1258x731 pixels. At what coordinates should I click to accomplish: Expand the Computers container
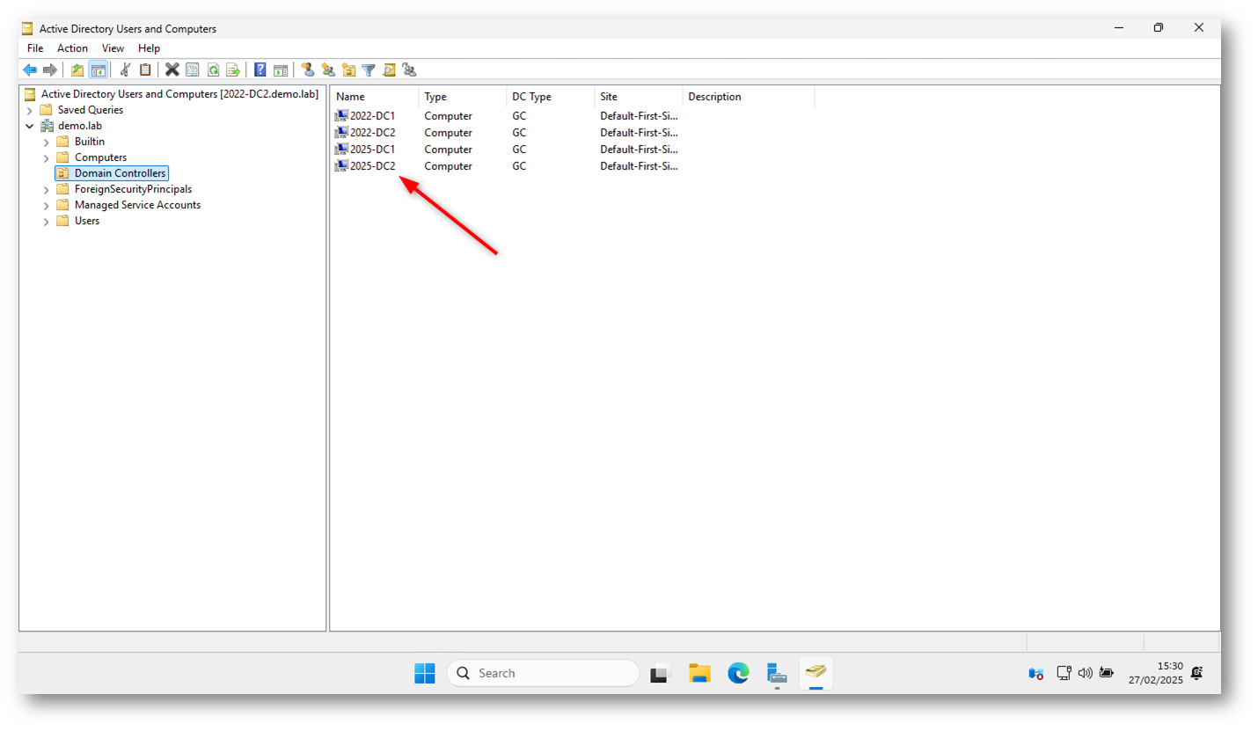[x=46, y=157]
